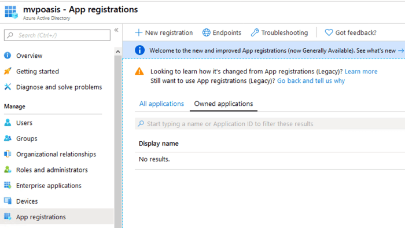Go to Groups
Screen dimensions: 405x228
27,139
